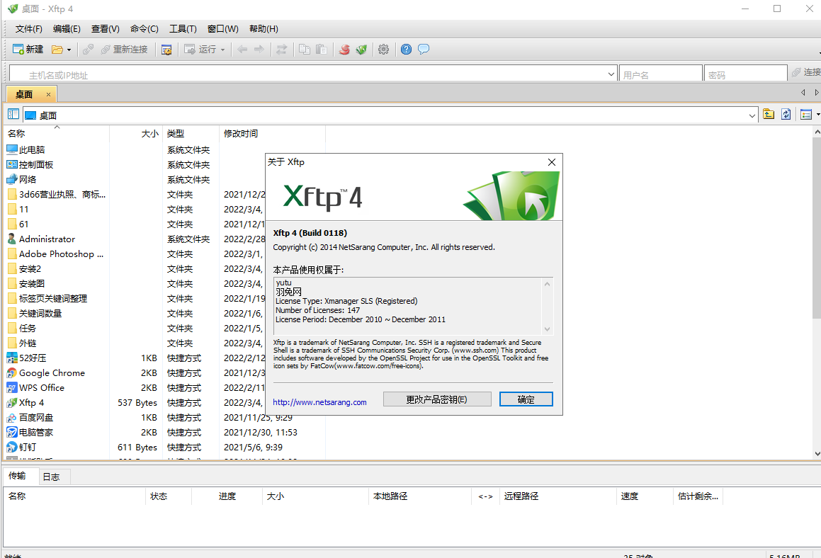Expand the open folder dropdown arrow

pos(69,50)
